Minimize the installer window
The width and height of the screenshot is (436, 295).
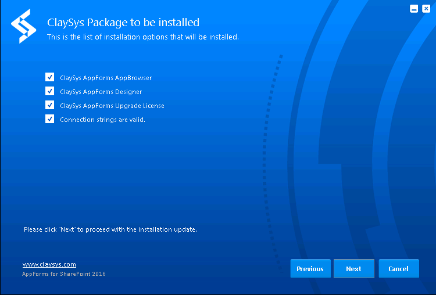414,9
